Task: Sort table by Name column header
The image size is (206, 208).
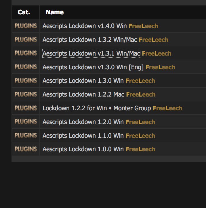Action: point(55,12)
